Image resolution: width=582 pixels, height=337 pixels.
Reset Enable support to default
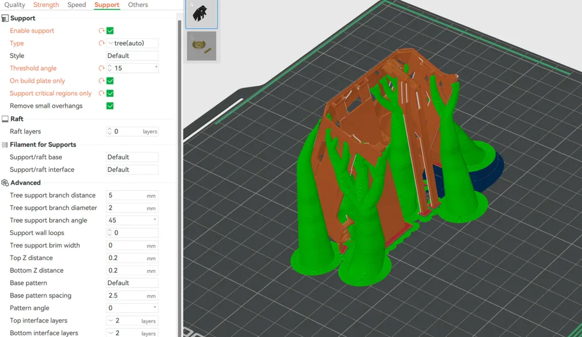coord(101,31)
